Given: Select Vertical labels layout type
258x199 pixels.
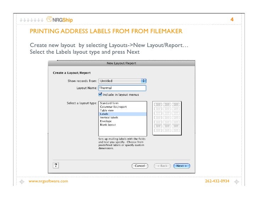Looking at the screenshot, I should click(x=122, y=118).
